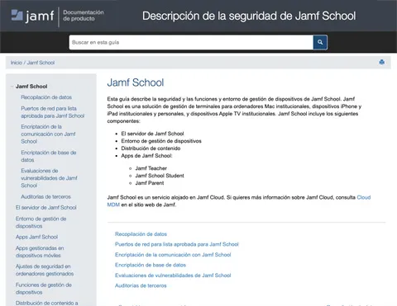
Task: Click 'Documentación de producto' header text
Action: pyautogui.click(x=84, y=16)
